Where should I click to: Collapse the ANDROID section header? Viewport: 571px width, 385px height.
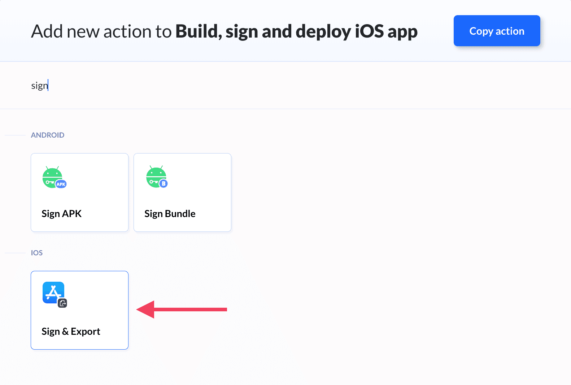point(48,135)
